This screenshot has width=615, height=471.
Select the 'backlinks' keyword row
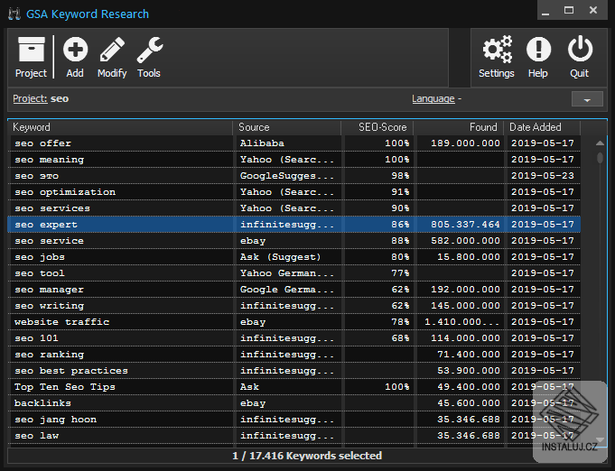coord(294,403)
